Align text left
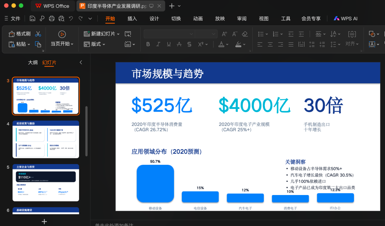The height and width of the screenshot is (226, 385). (x=260, y=44)
